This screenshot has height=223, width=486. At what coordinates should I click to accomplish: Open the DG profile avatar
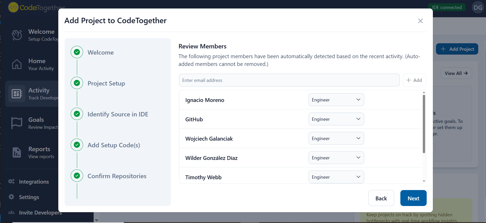[x=478, y=7]
